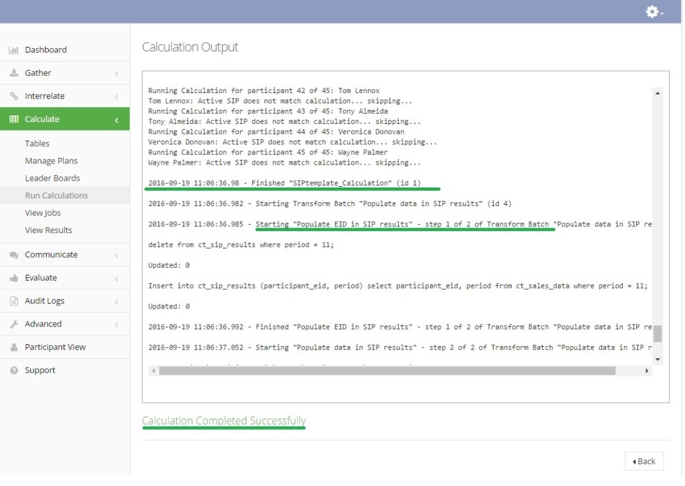The width and height of the screenshot is (685, 486).
Task: Open the settings gear menu
Action: coord(654,12)
